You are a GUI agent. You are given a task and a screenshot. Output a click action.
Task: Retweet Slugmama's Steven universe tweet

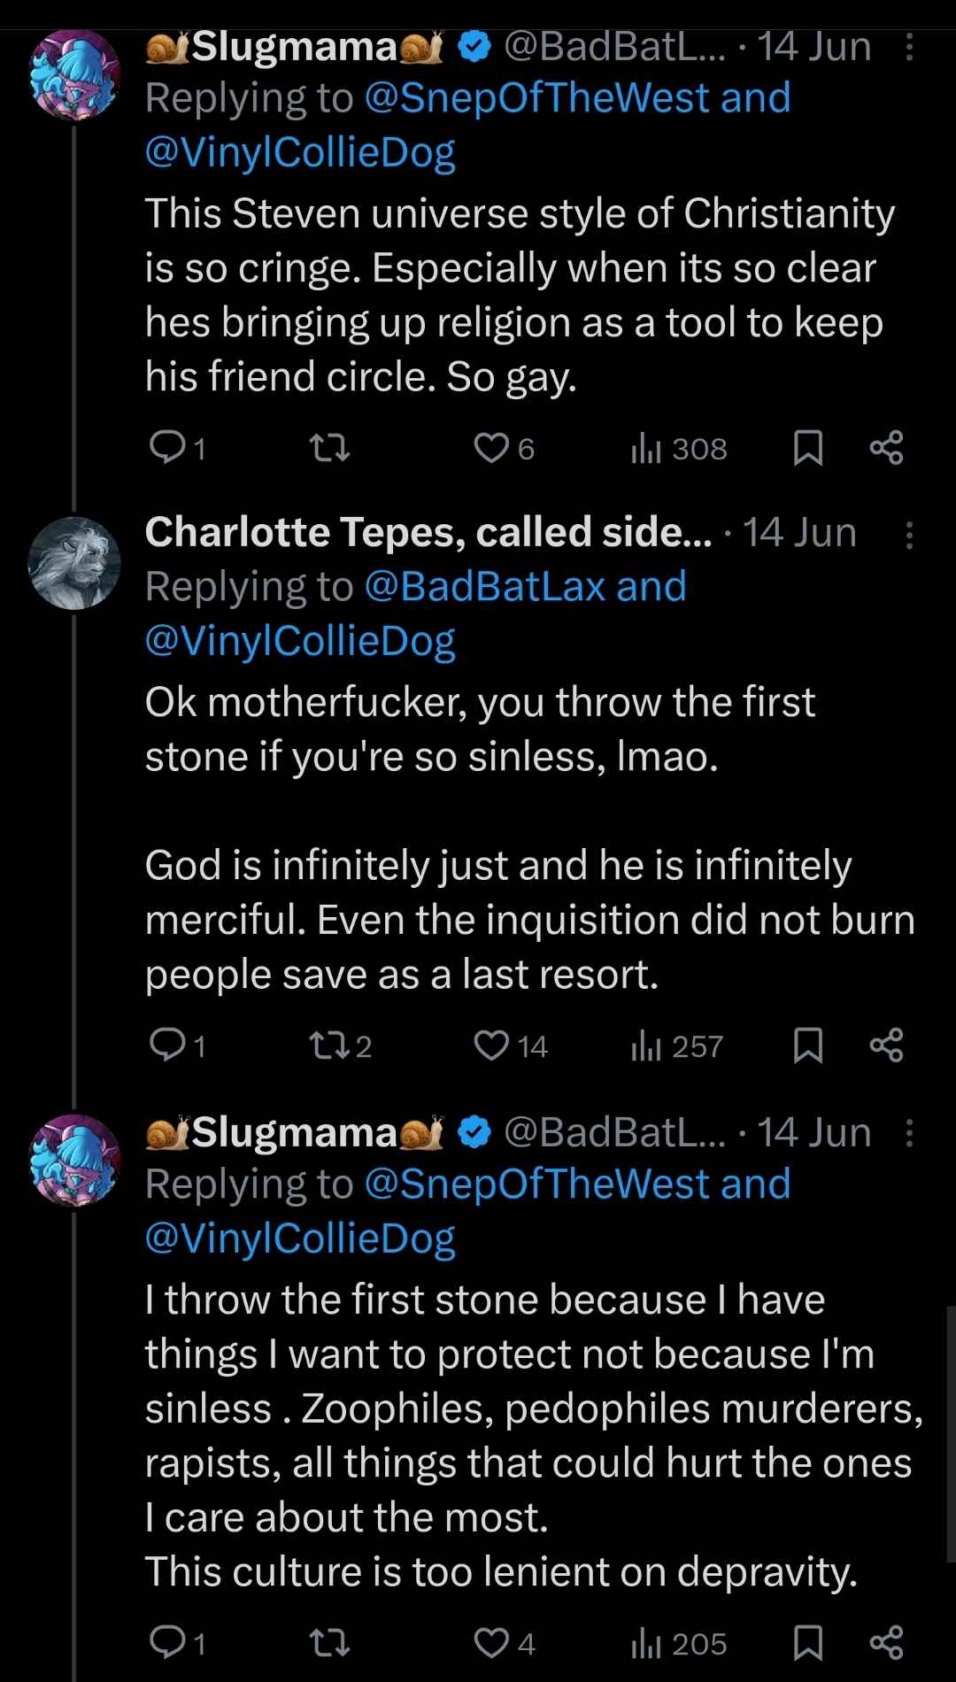click(329, 448)
